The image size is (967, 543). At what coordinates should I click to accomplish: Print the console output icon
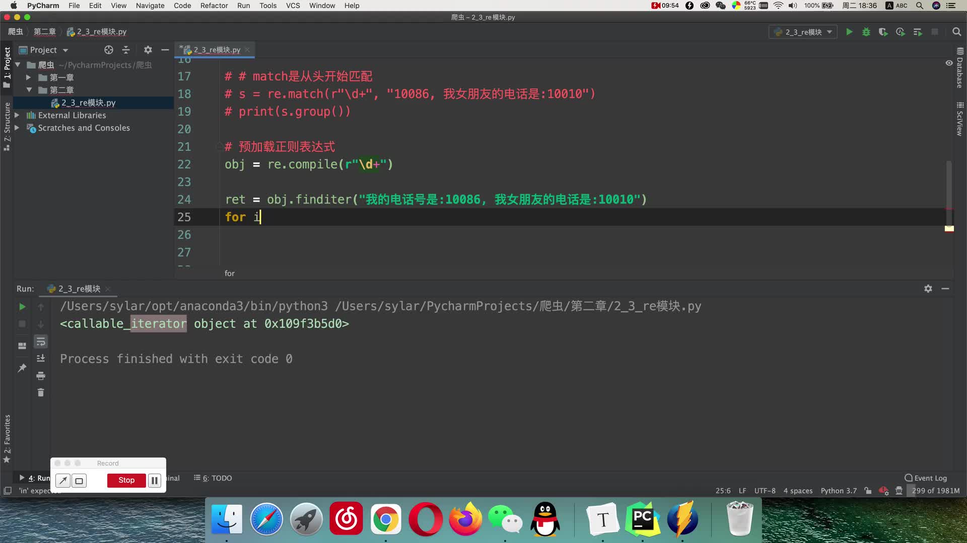41,376
